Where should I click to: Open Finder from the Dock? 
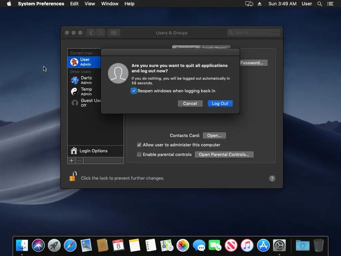tap(22, 245)
